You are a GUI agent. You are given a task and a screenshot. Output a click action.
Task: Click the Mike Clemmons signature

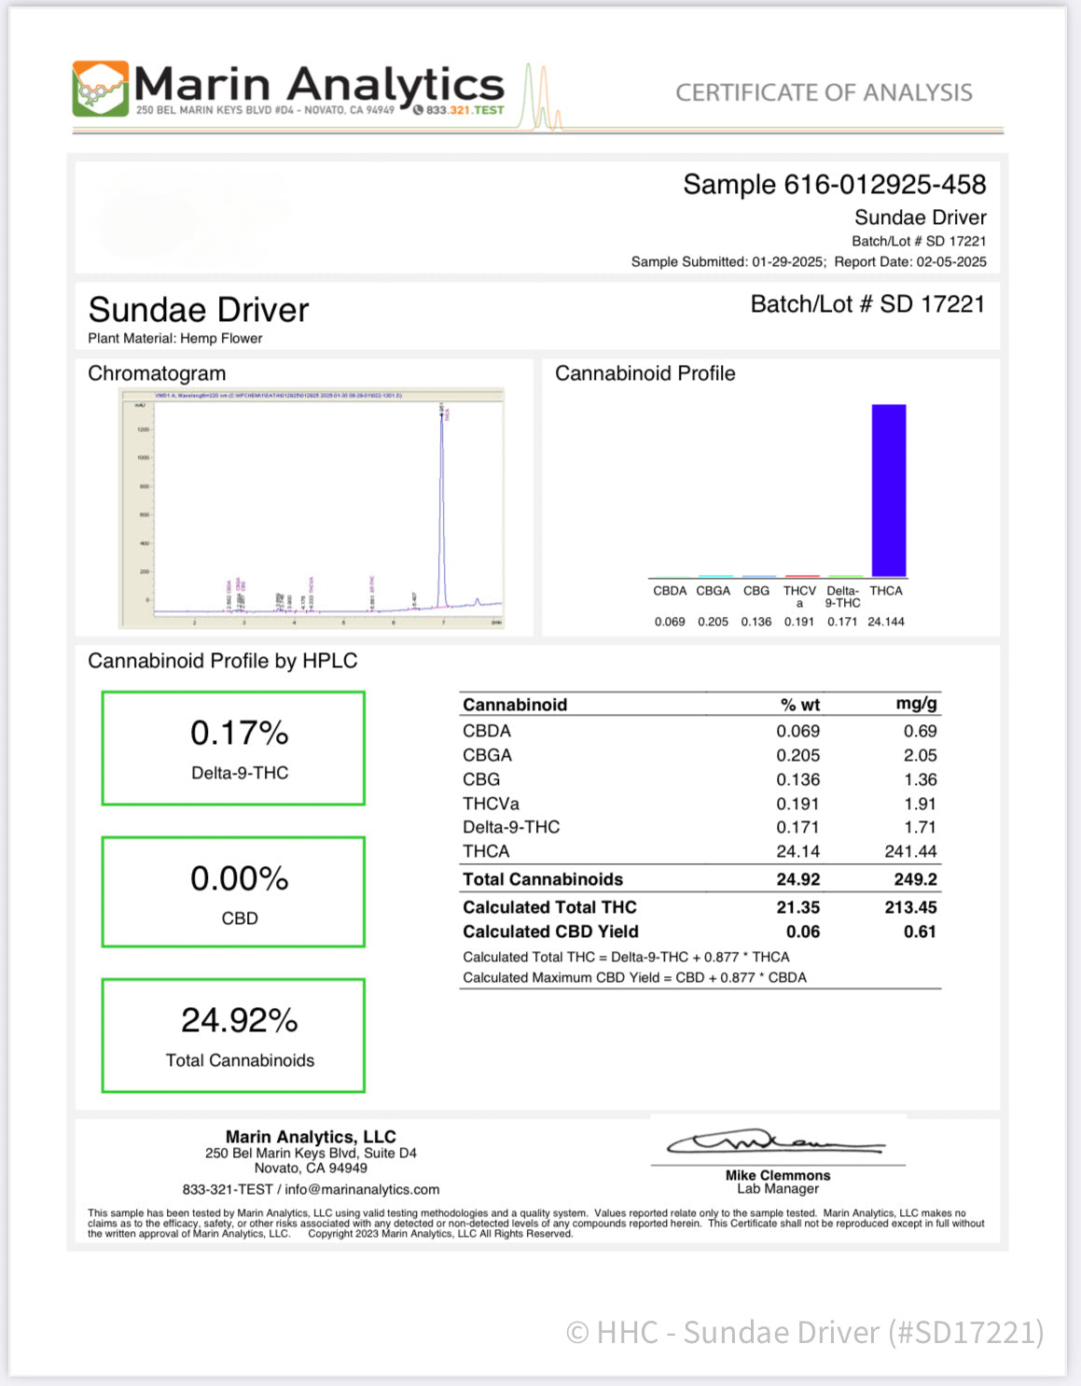[x=774, y=1142]
